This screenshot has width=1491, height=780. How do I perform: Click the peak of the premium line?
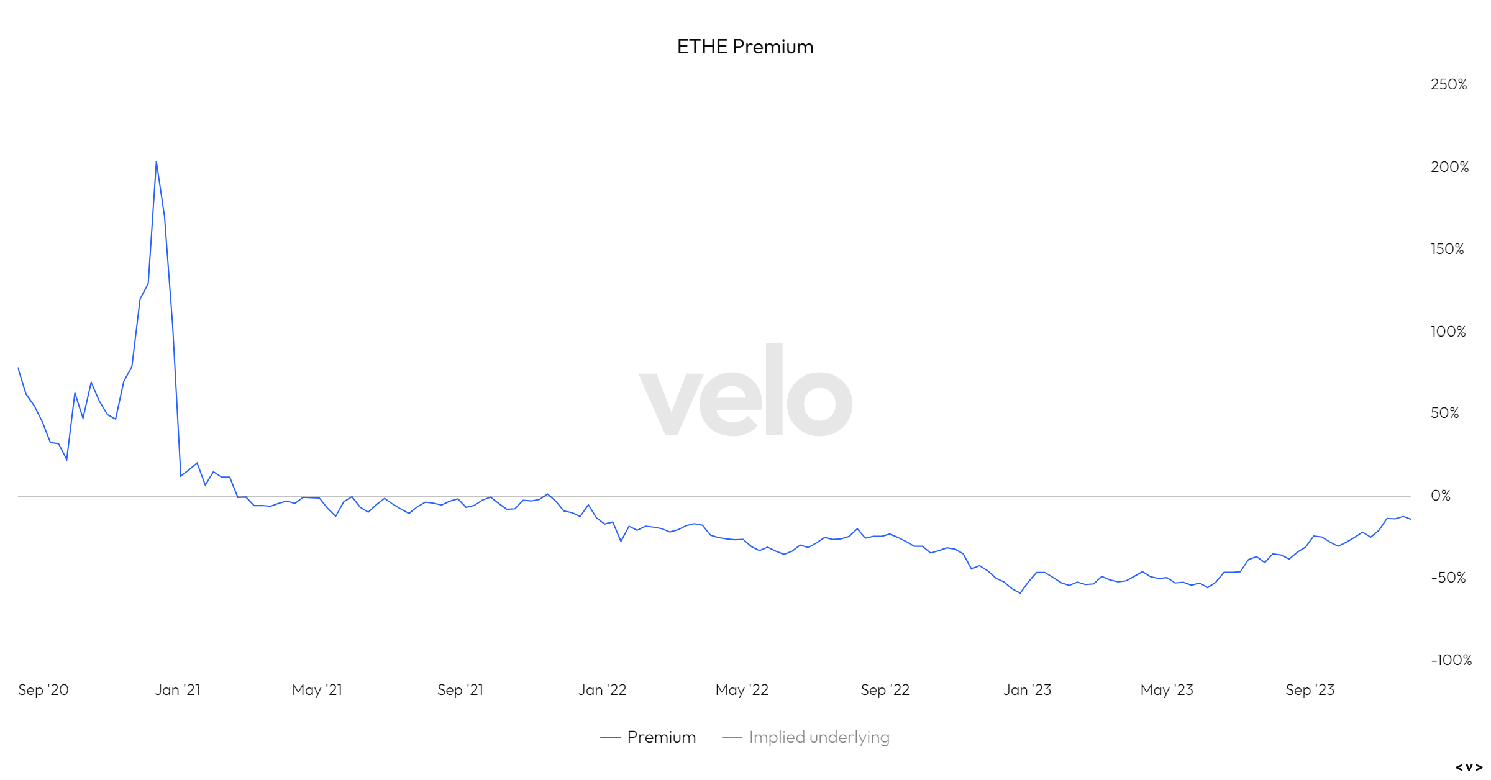156,163
